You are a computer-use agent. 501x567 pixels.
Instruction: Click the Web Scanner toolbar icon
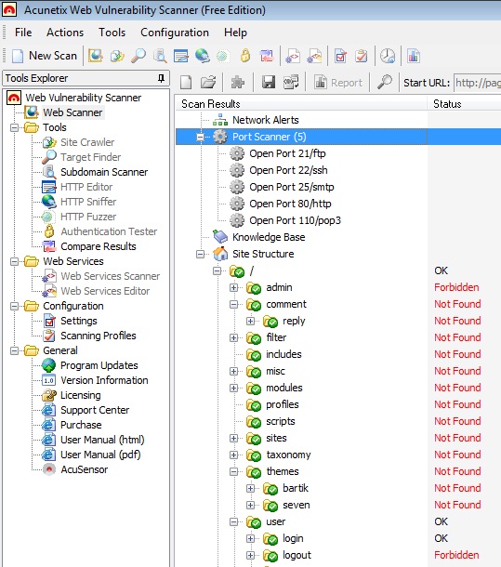(x=96, y=56)
